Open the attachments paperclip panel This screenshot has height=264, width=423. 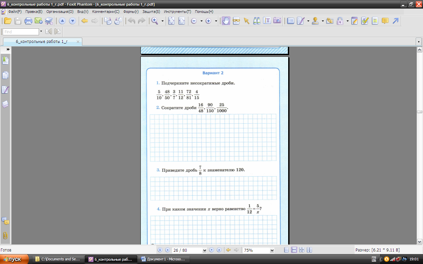click(5, 236)
